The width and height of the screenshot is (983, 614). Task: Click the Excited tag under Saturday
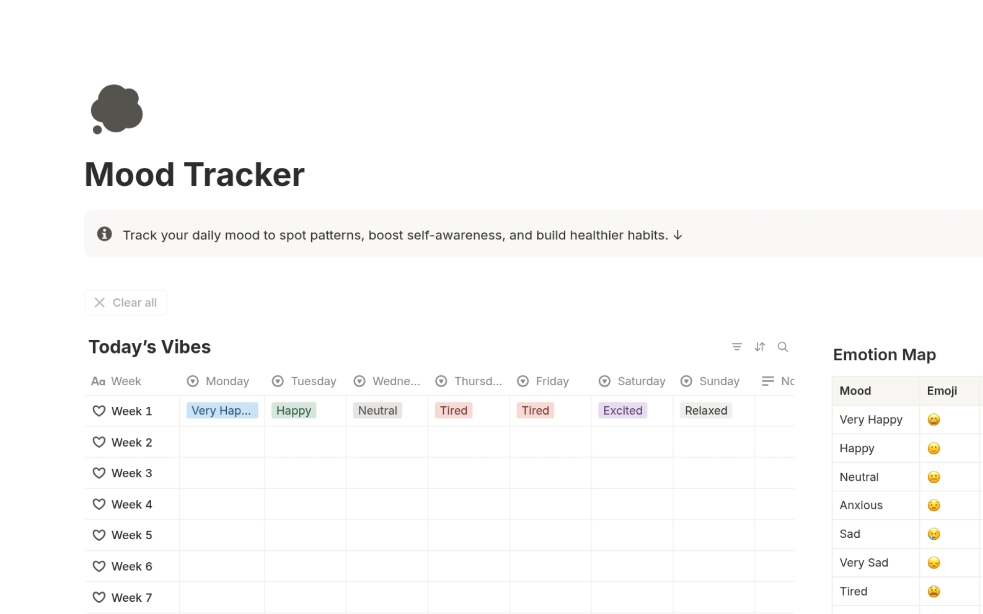622,410
